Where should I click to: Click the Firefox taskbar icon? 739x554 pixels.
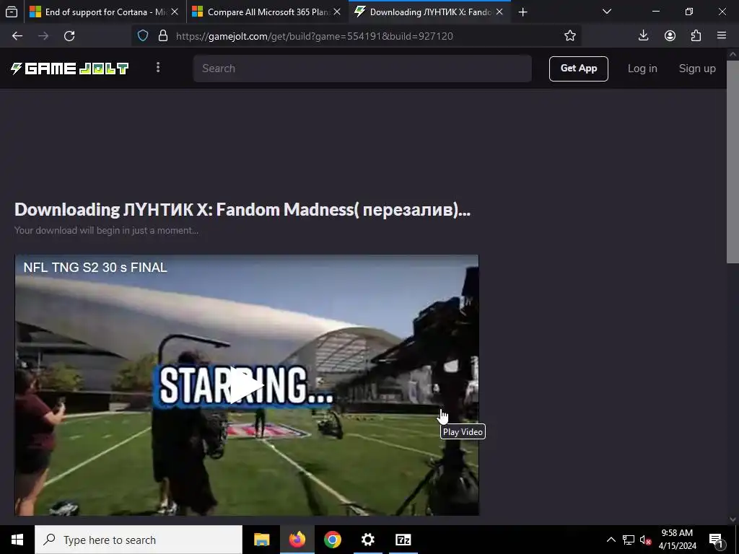coord(297,540)
